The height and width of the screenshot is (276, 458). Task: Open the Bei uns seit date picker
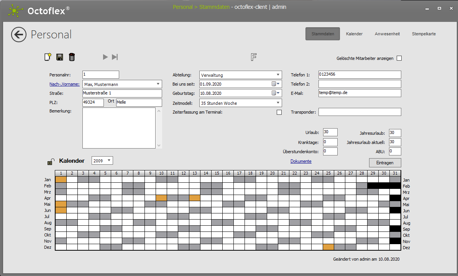click(x=276, y=84)
